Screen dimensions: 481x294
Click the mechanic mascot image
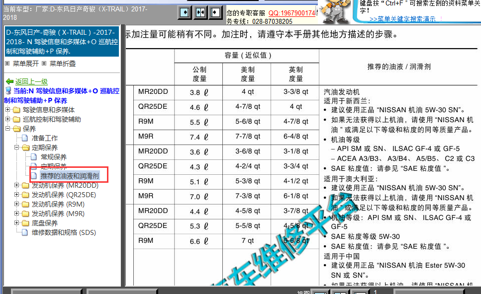[x=337, y=11]
